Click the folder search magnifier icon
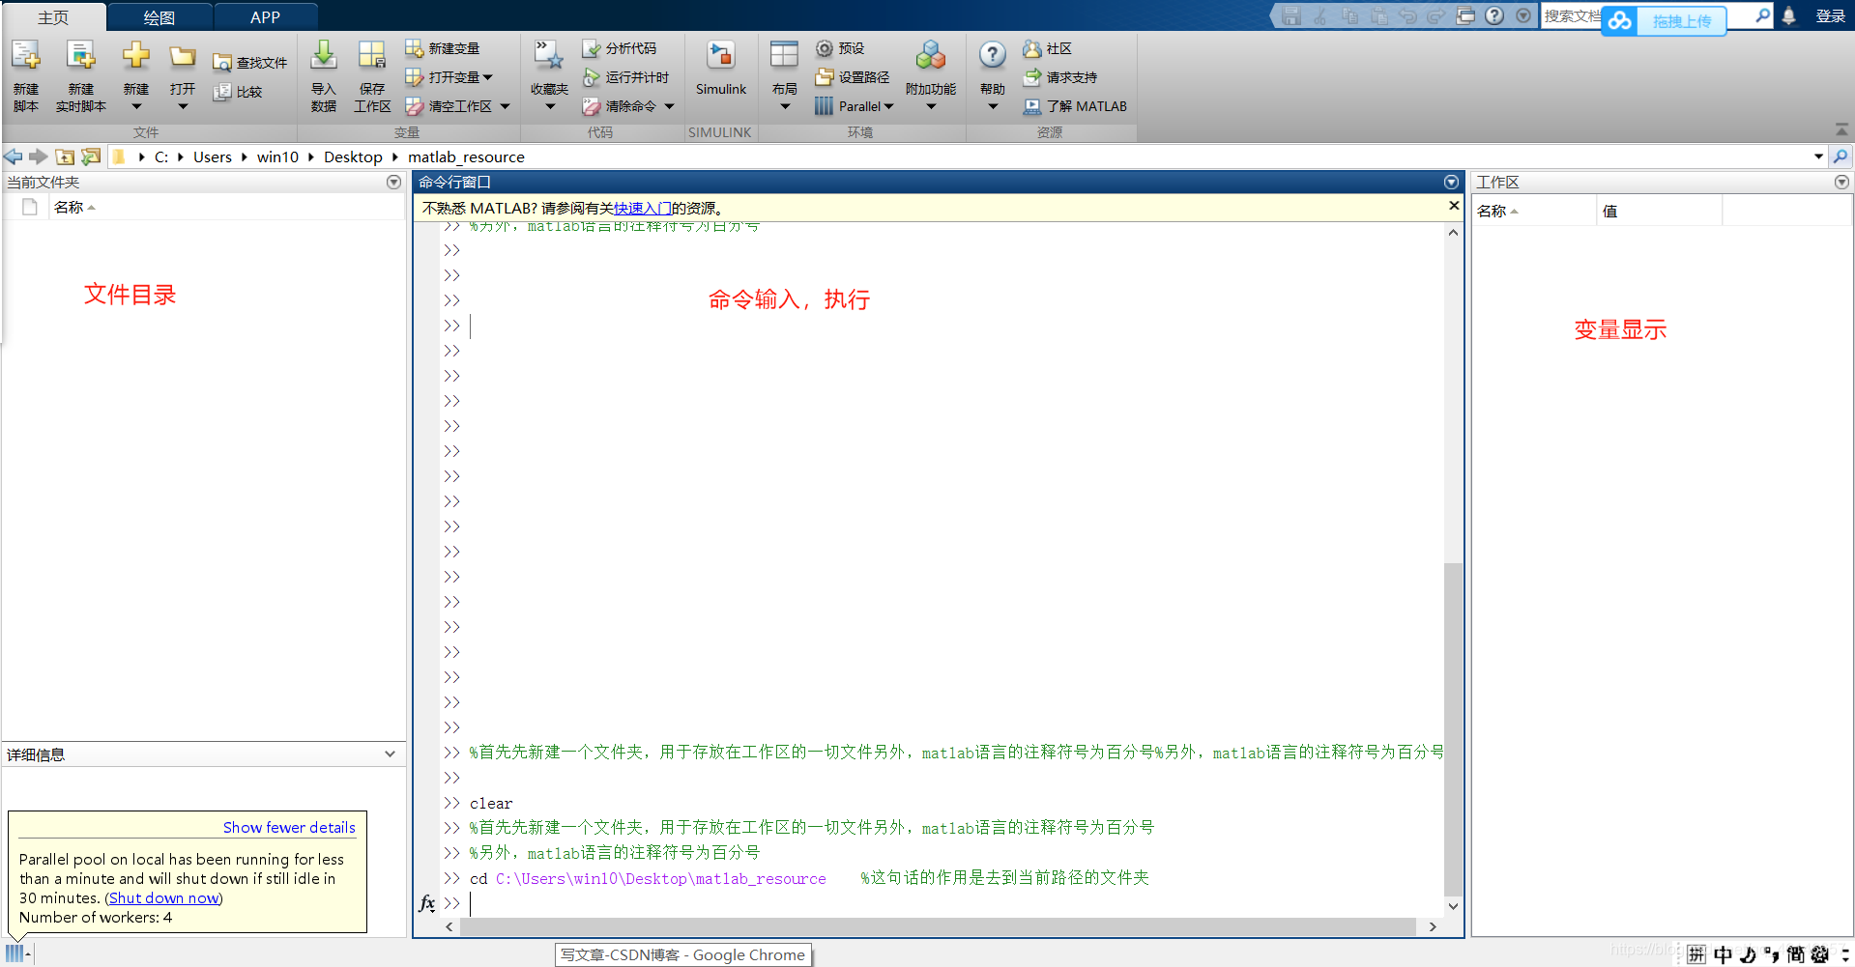The height and width of the screenshot is (967, 1855). (x=1841, y=156)
